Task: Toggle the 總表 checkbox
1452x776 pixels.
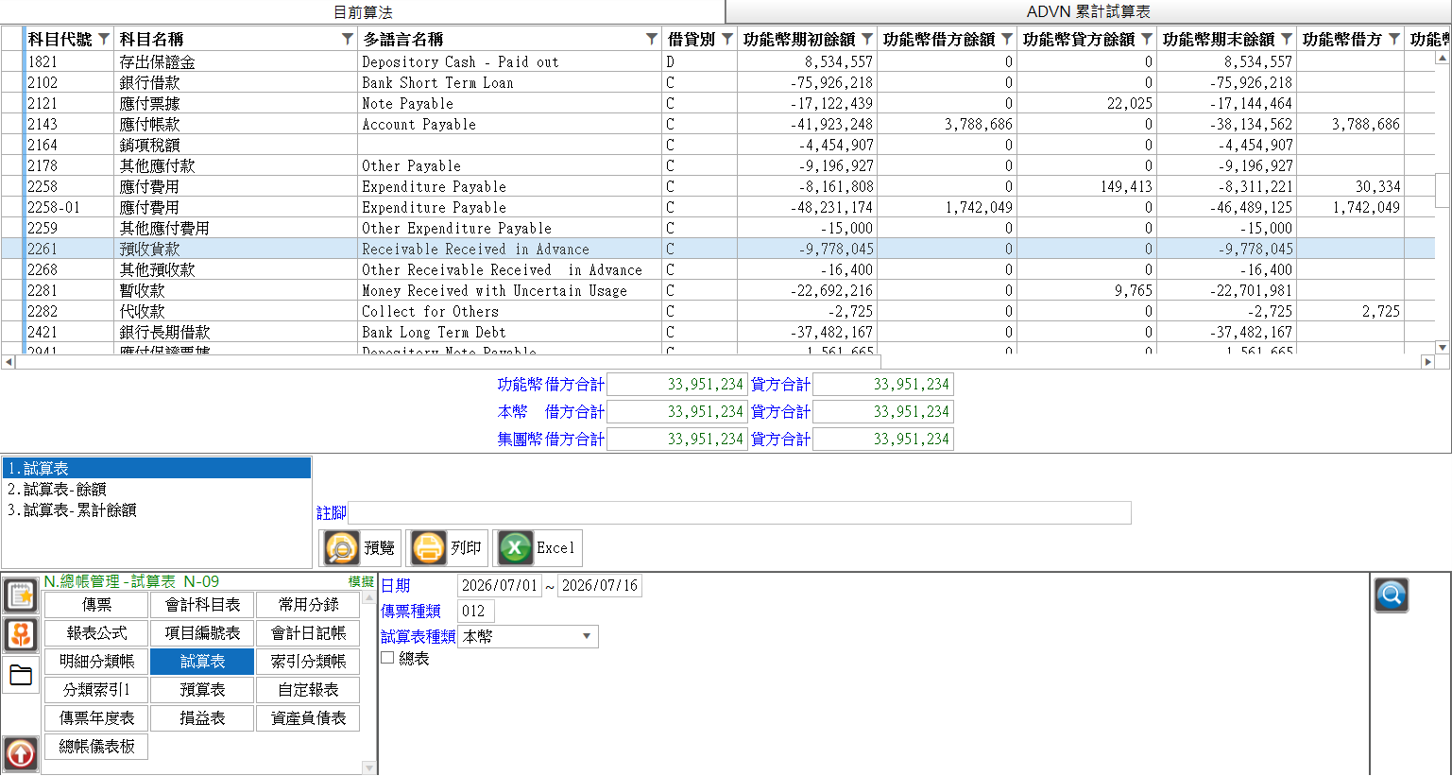Action: coord(387,658)
